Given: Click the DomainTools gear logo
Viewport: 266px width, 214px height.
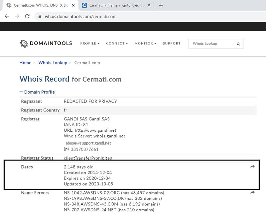Looking at the screenshot, I should (24, 43).
